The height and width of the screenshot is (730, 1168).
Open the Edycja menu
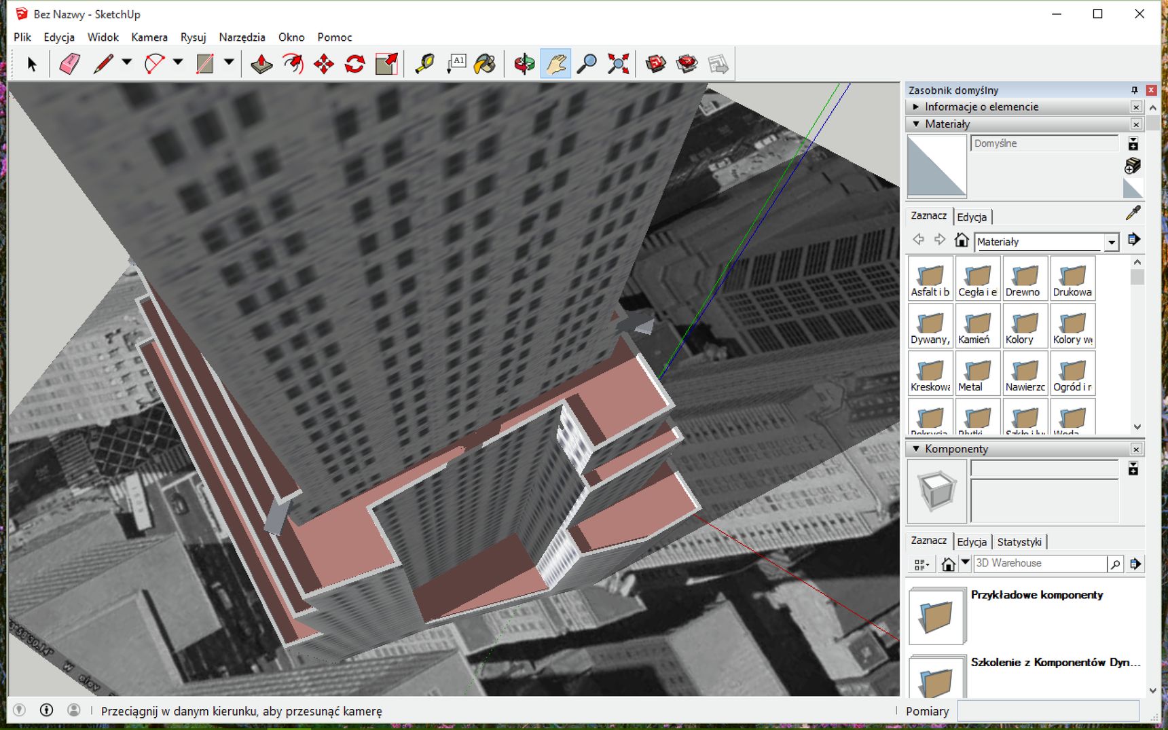[x=59, y=37]
